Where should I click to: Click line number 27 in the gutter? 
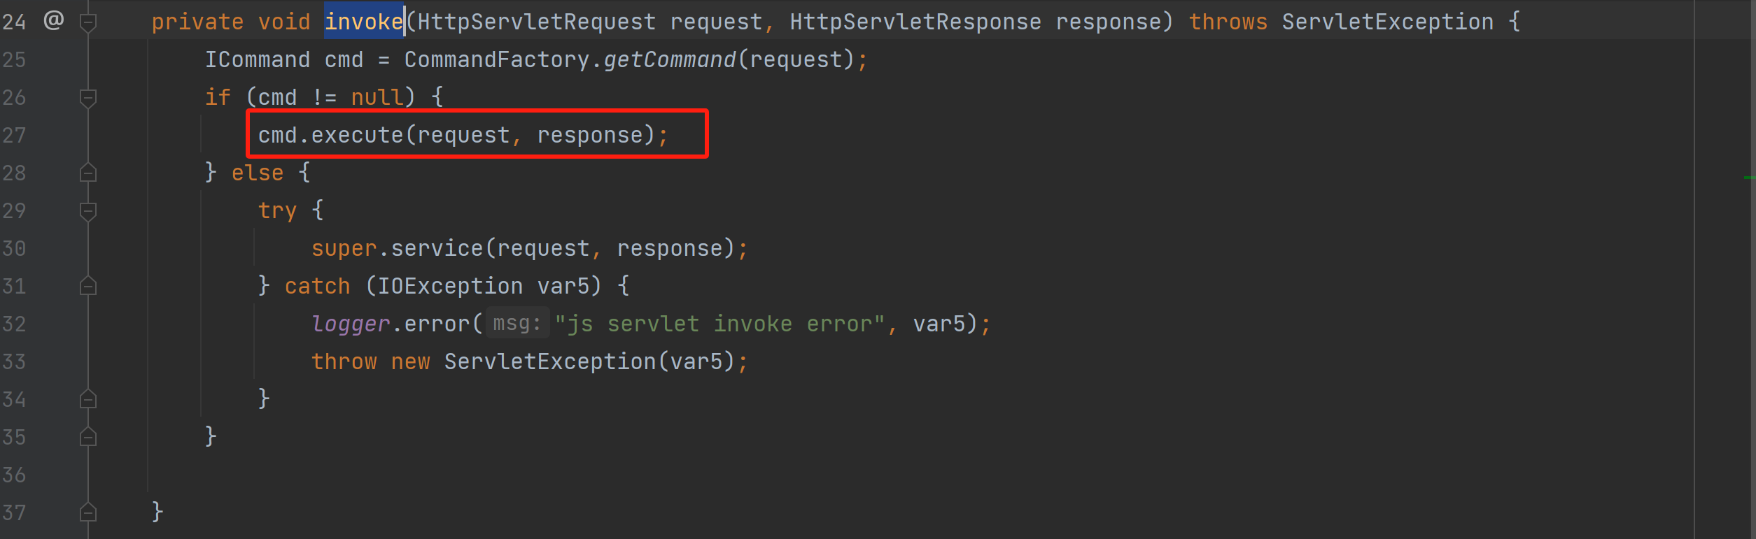[x=14, y=135]
